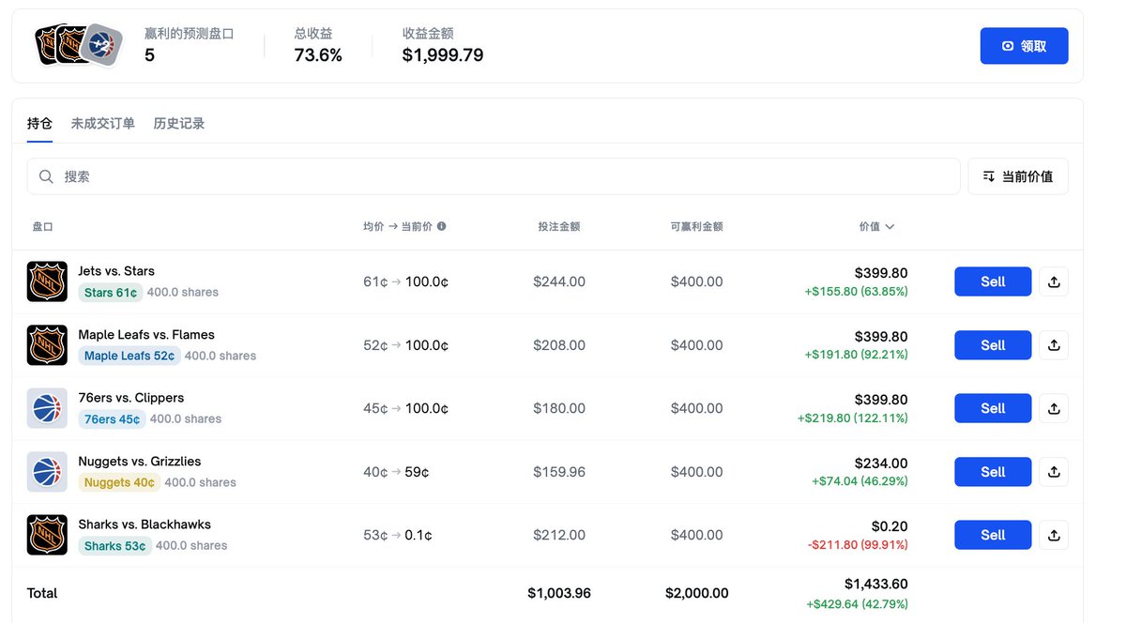Click the search magnifier icon
Viewport: 1126px width, 623px height.
46,176
